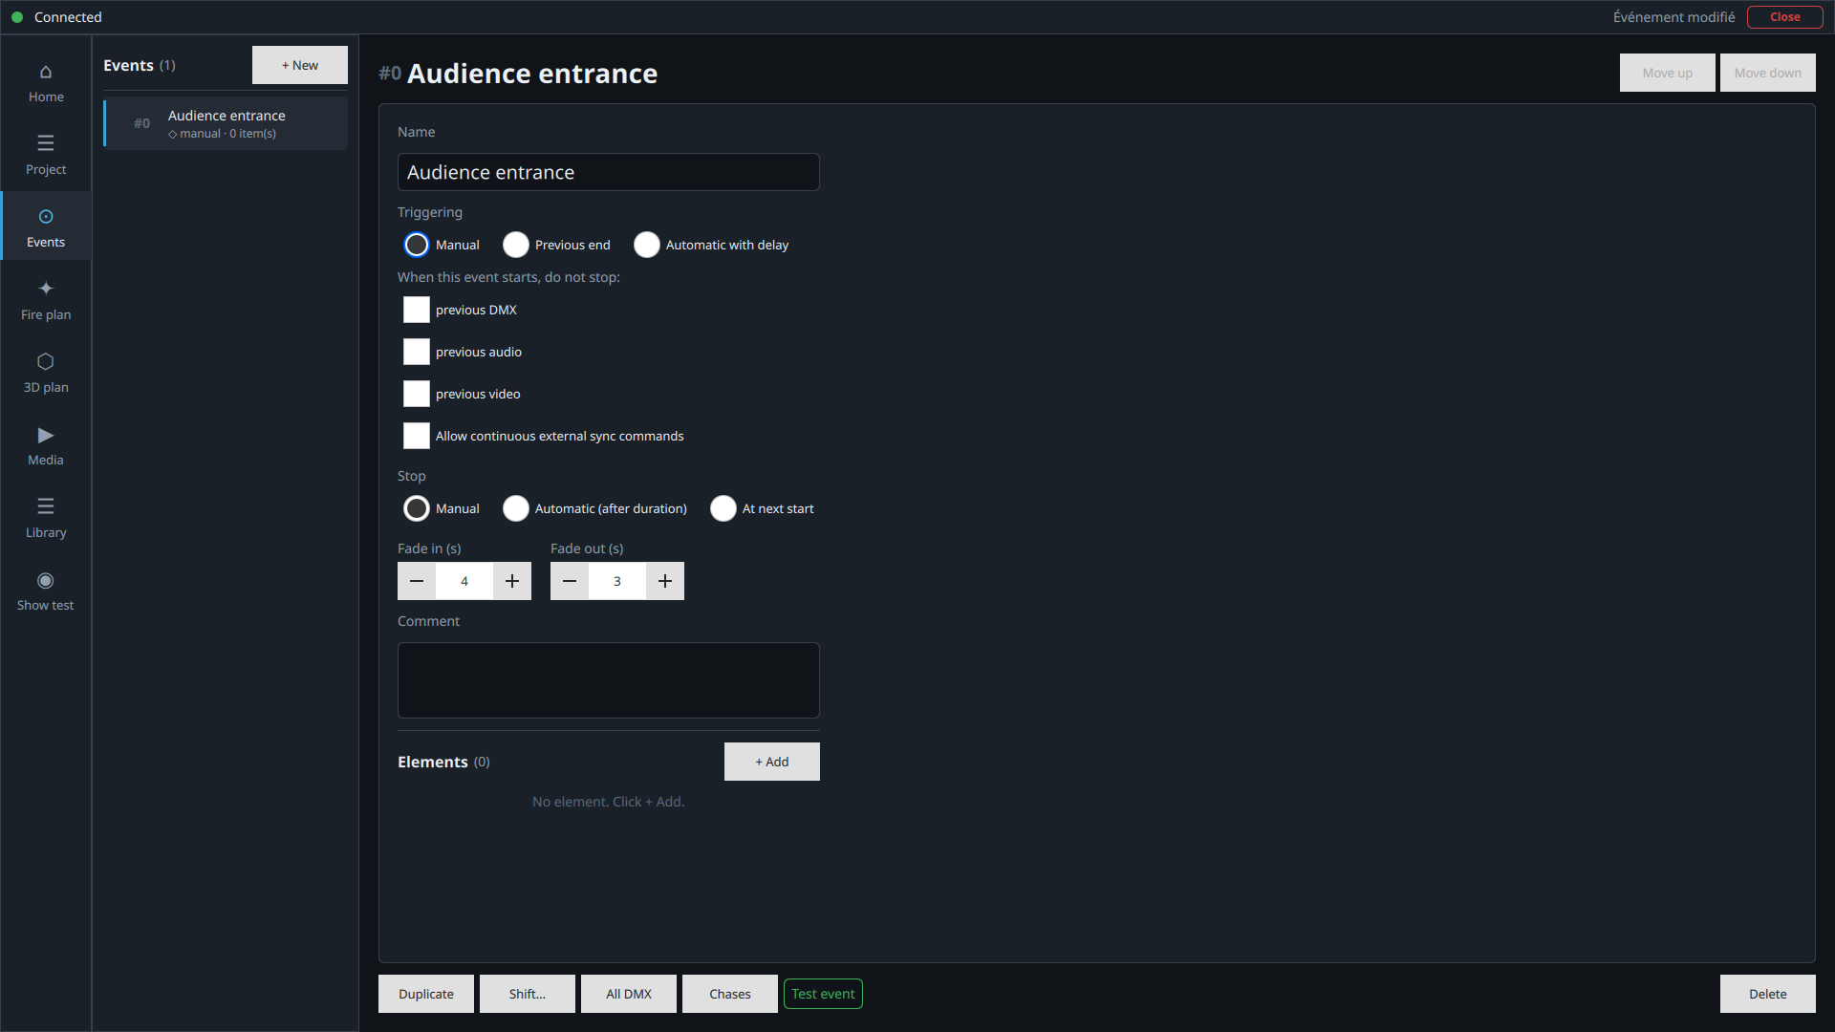
Task: Click the + New event button
Action: point(300,65)
